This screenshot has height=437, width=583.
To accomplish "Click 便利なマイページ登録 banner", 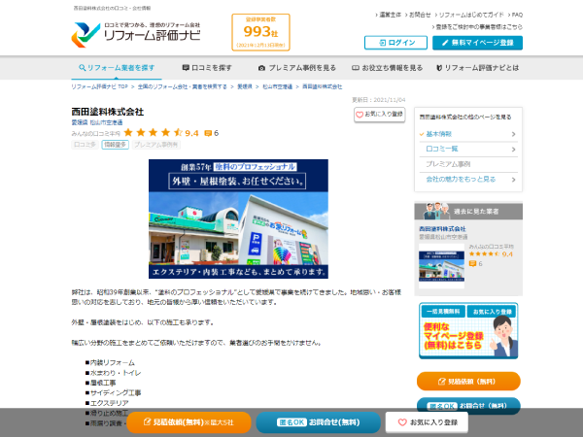I will point(468,331).
